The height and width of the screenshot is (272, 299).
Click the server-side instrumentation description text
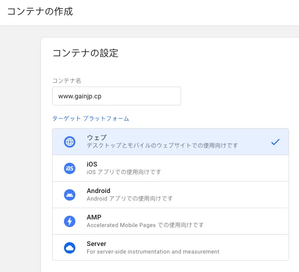pyautogui.click(x=153, y=252)
